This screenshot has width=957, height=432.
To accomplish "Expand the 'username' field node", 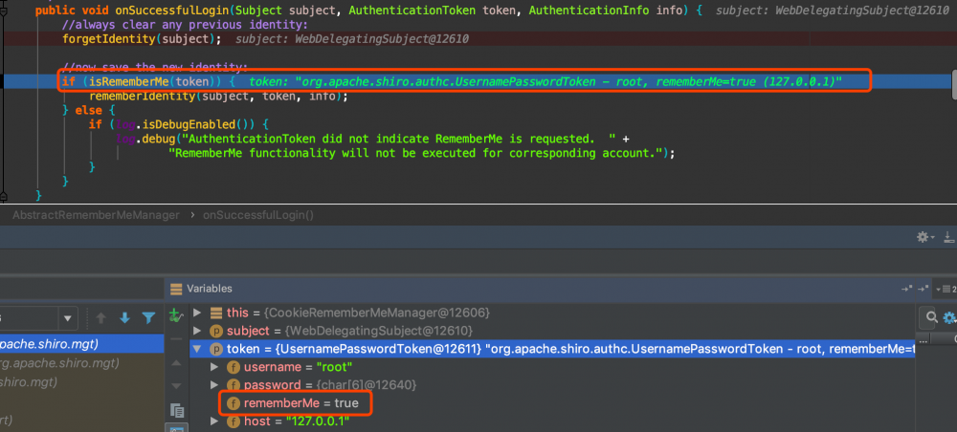I will (x=214, y=367).
